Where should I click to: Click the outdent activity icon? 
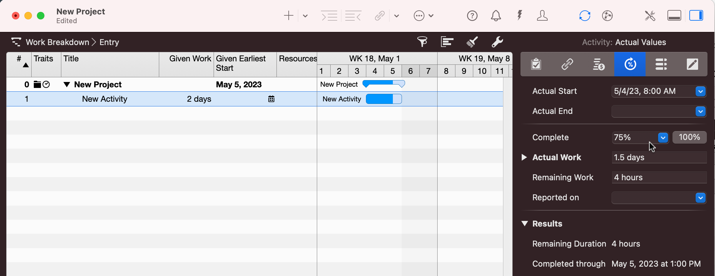tap(353, 16)
